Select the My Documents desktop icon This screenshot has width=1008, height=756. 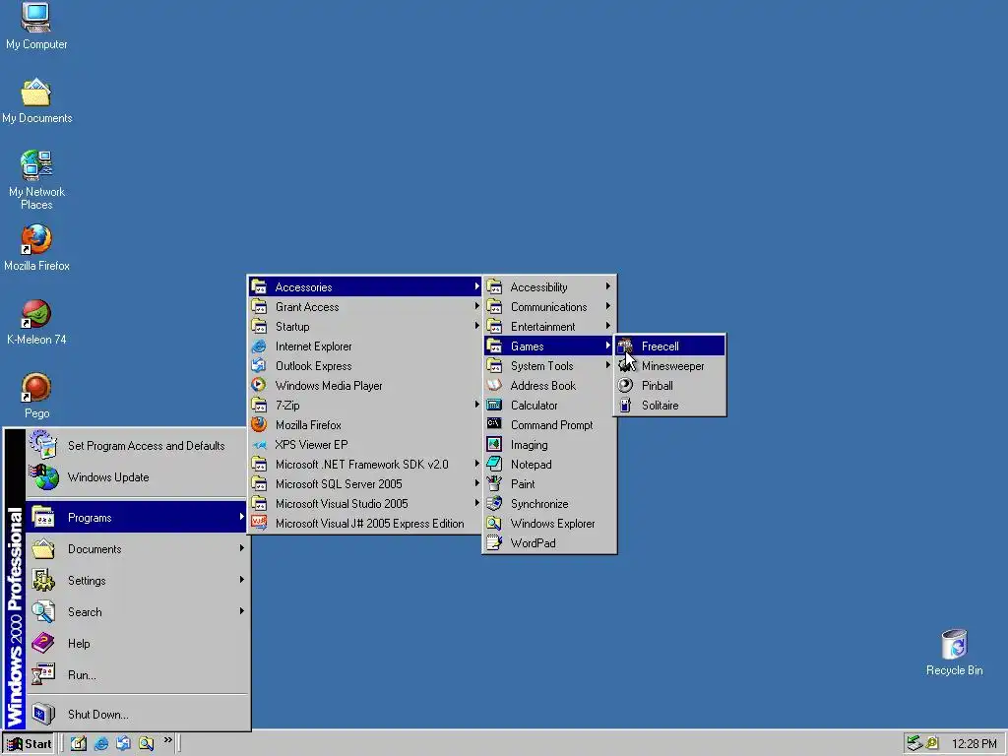click(36, 100)
